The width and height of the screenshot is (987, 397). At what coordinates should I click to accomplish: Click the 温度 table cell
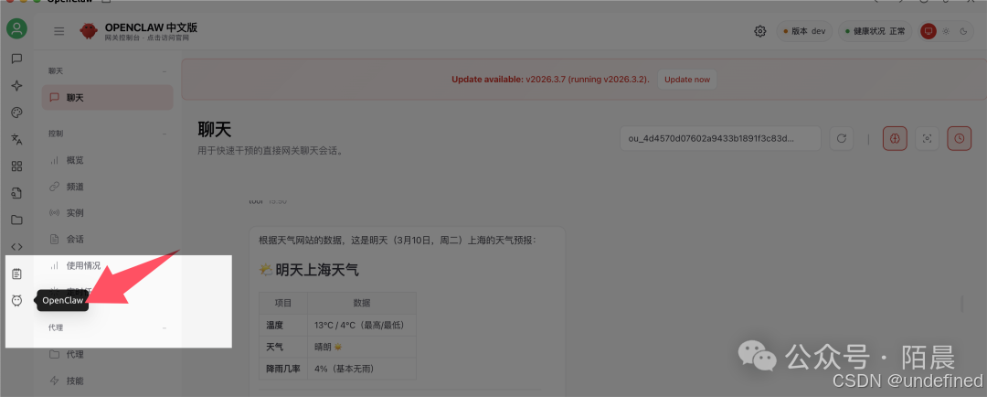click(x=283, y=326)
